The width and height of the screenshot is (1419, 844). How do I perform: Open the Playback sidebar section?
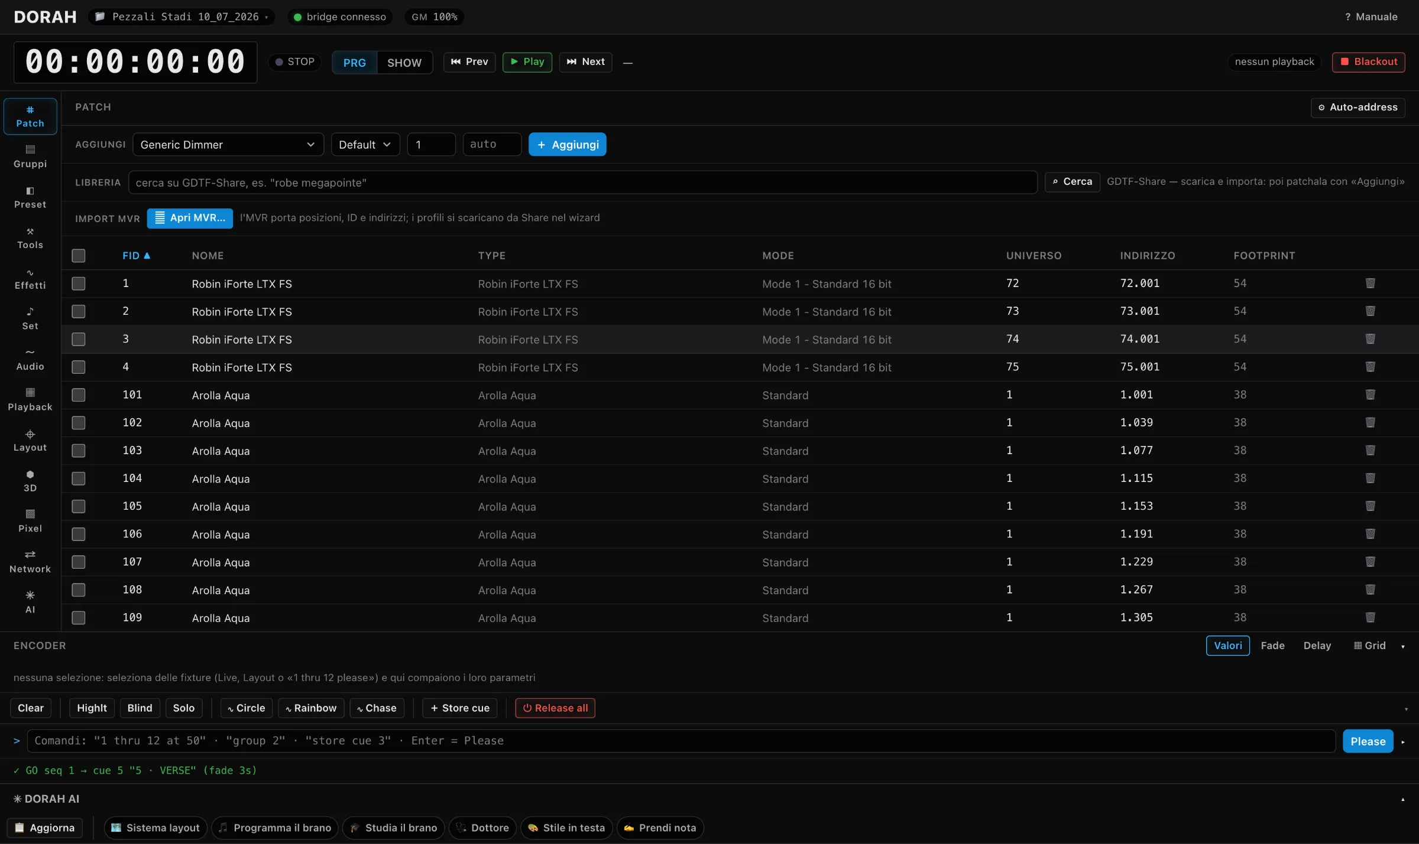click(30, 400)
